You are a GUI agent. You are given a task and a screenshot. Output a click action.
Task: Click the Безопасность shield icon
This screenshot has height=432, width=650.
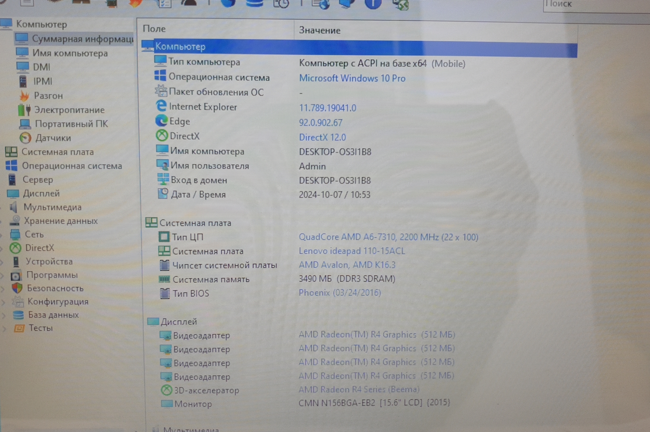point(17,288)
